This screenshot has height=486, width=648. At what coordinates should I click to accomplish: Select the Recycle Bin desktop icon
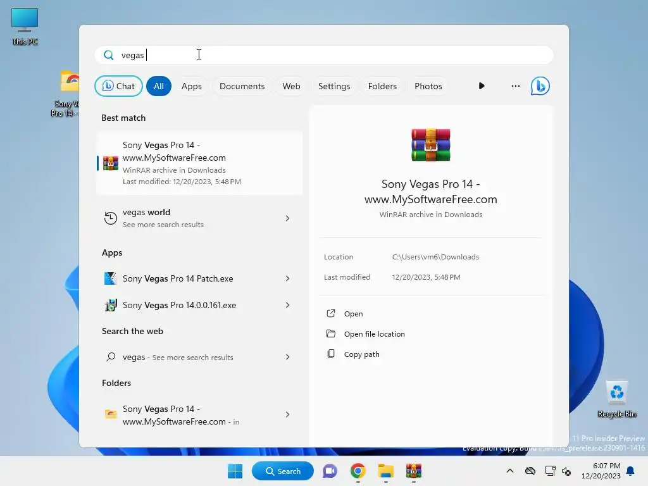coord(616,399)
